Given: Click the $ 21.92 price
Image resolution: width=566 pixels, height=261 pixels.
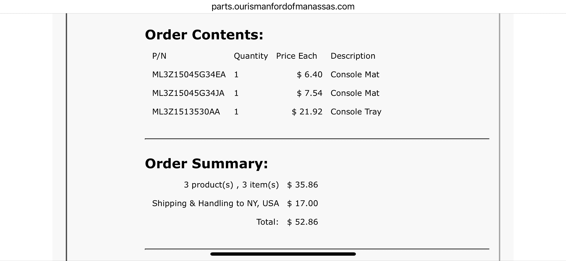Looking at the screenshot, I should pyautogui.click(x=307, y=112).
